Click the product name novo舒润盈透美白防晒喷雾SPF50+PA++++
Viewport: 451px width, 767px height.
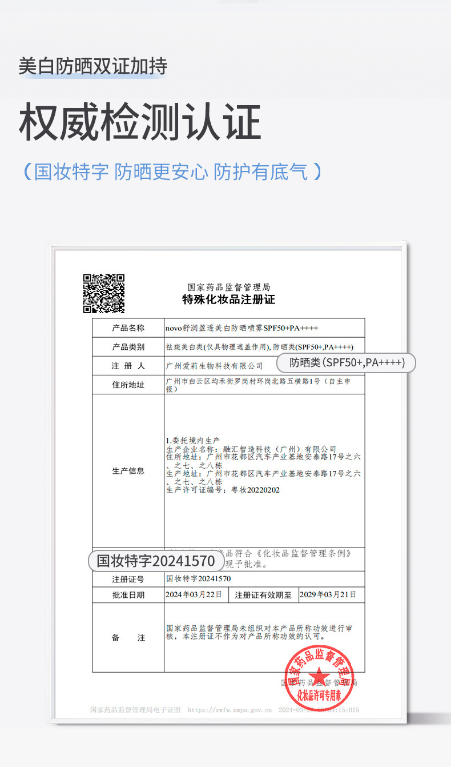(x=241, y=328)
